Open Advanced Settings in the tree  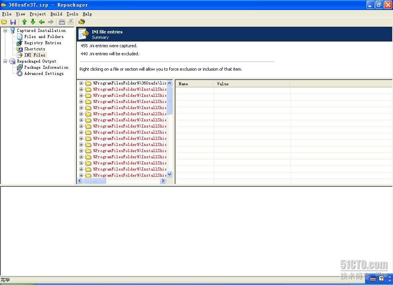(44, 73)
